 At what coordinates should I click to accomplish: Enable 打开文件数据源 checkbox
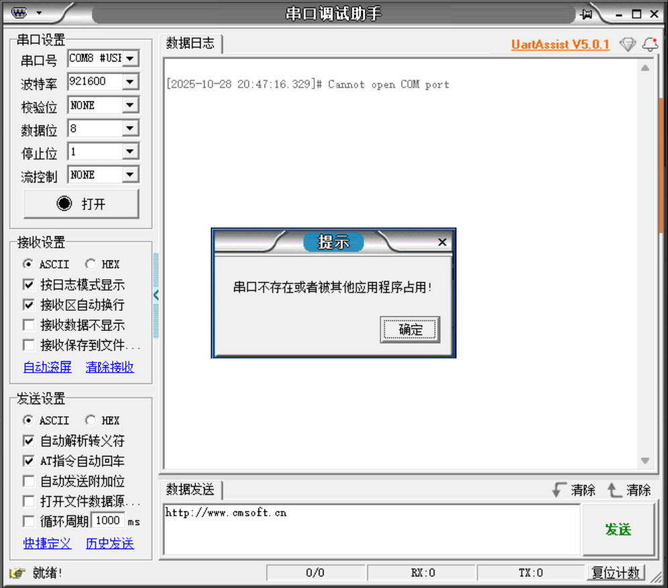pyautogui.click(x=29, y=501)
